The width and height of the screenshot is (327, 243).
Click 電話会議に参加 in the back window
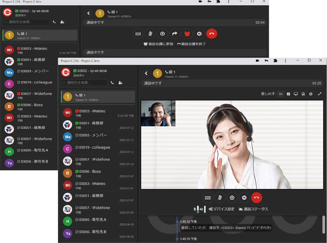[158, 44]
